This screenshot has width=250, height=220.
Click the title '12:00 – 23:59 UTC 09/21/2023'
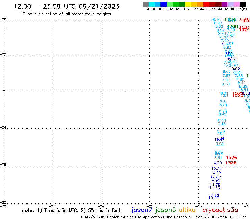67,6
